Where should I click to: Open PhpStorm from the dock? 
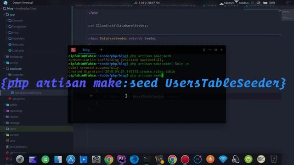click(x=121, y=159)
